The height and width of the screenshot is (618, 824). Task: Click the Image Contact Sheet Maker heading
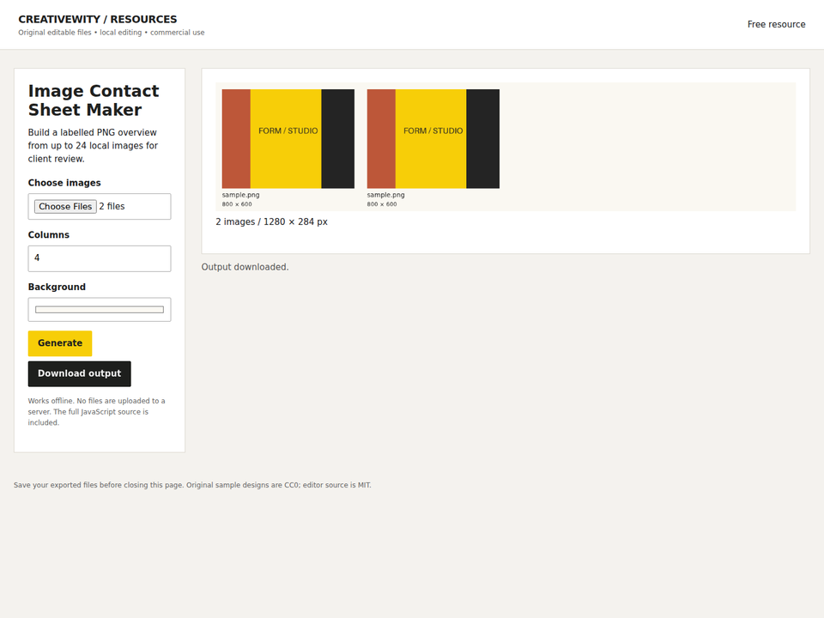[94, 100]
